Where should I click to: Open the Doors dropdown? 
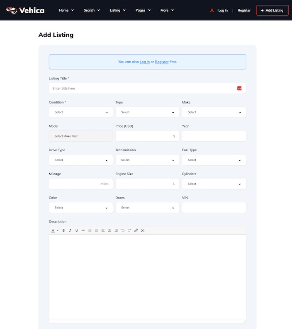pos(148,208)
